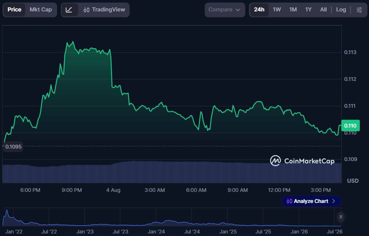The height and width of the screenshot is (236, 369).
Task: Click the 12:00 PM time label
Action: [x=279, y=190]
